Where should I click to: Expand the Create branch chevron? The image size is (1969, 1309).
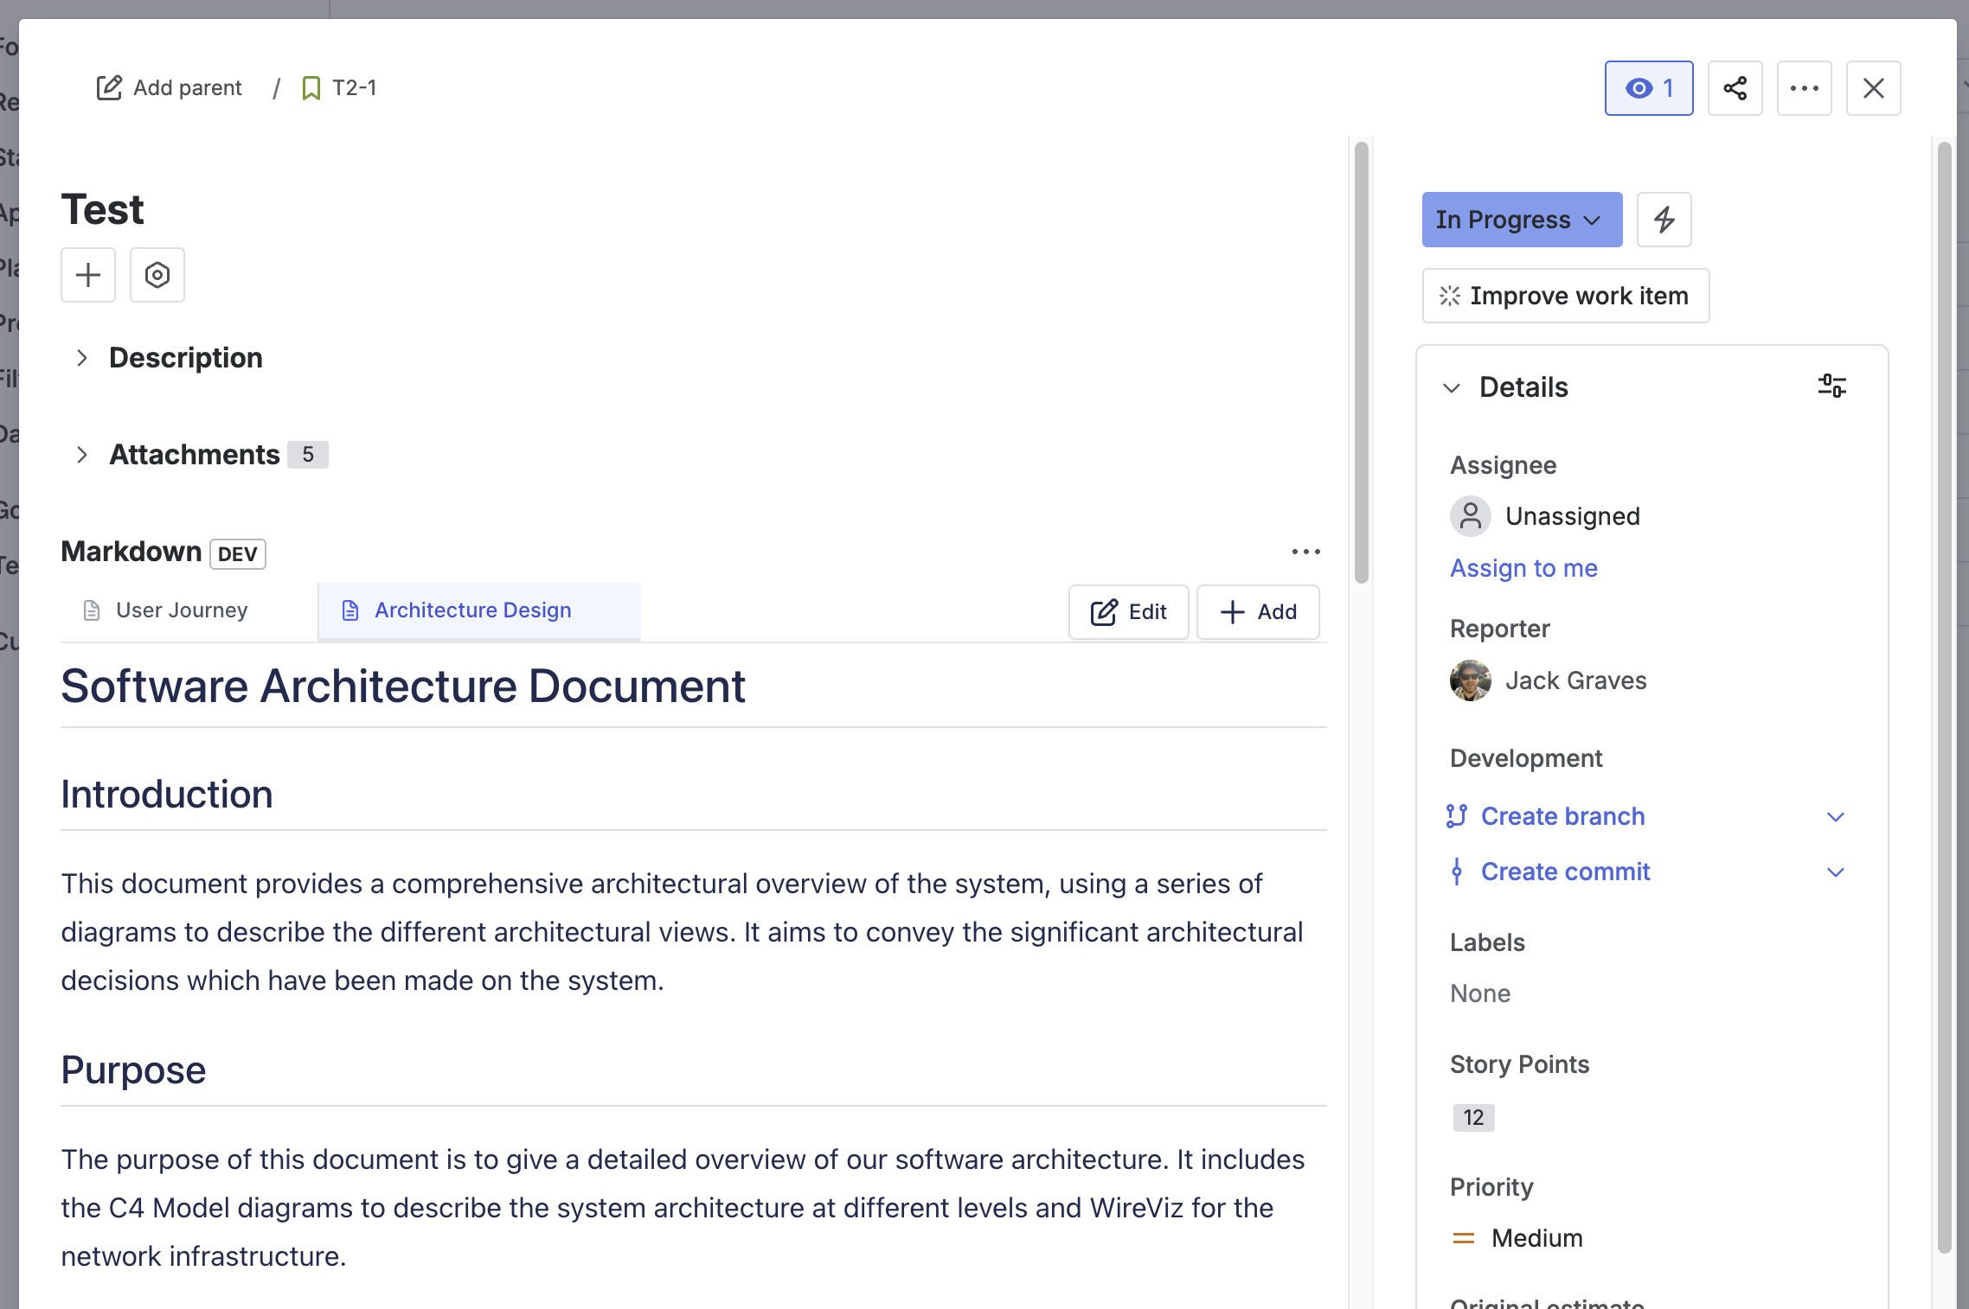1835,816
